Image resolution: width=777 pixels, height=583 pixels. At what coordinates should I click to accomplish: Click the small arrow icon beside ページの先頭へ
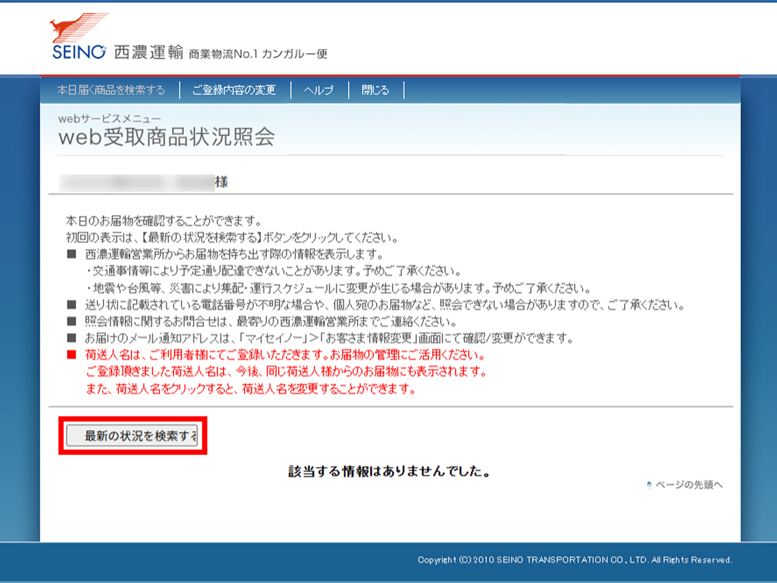[648, 485]
